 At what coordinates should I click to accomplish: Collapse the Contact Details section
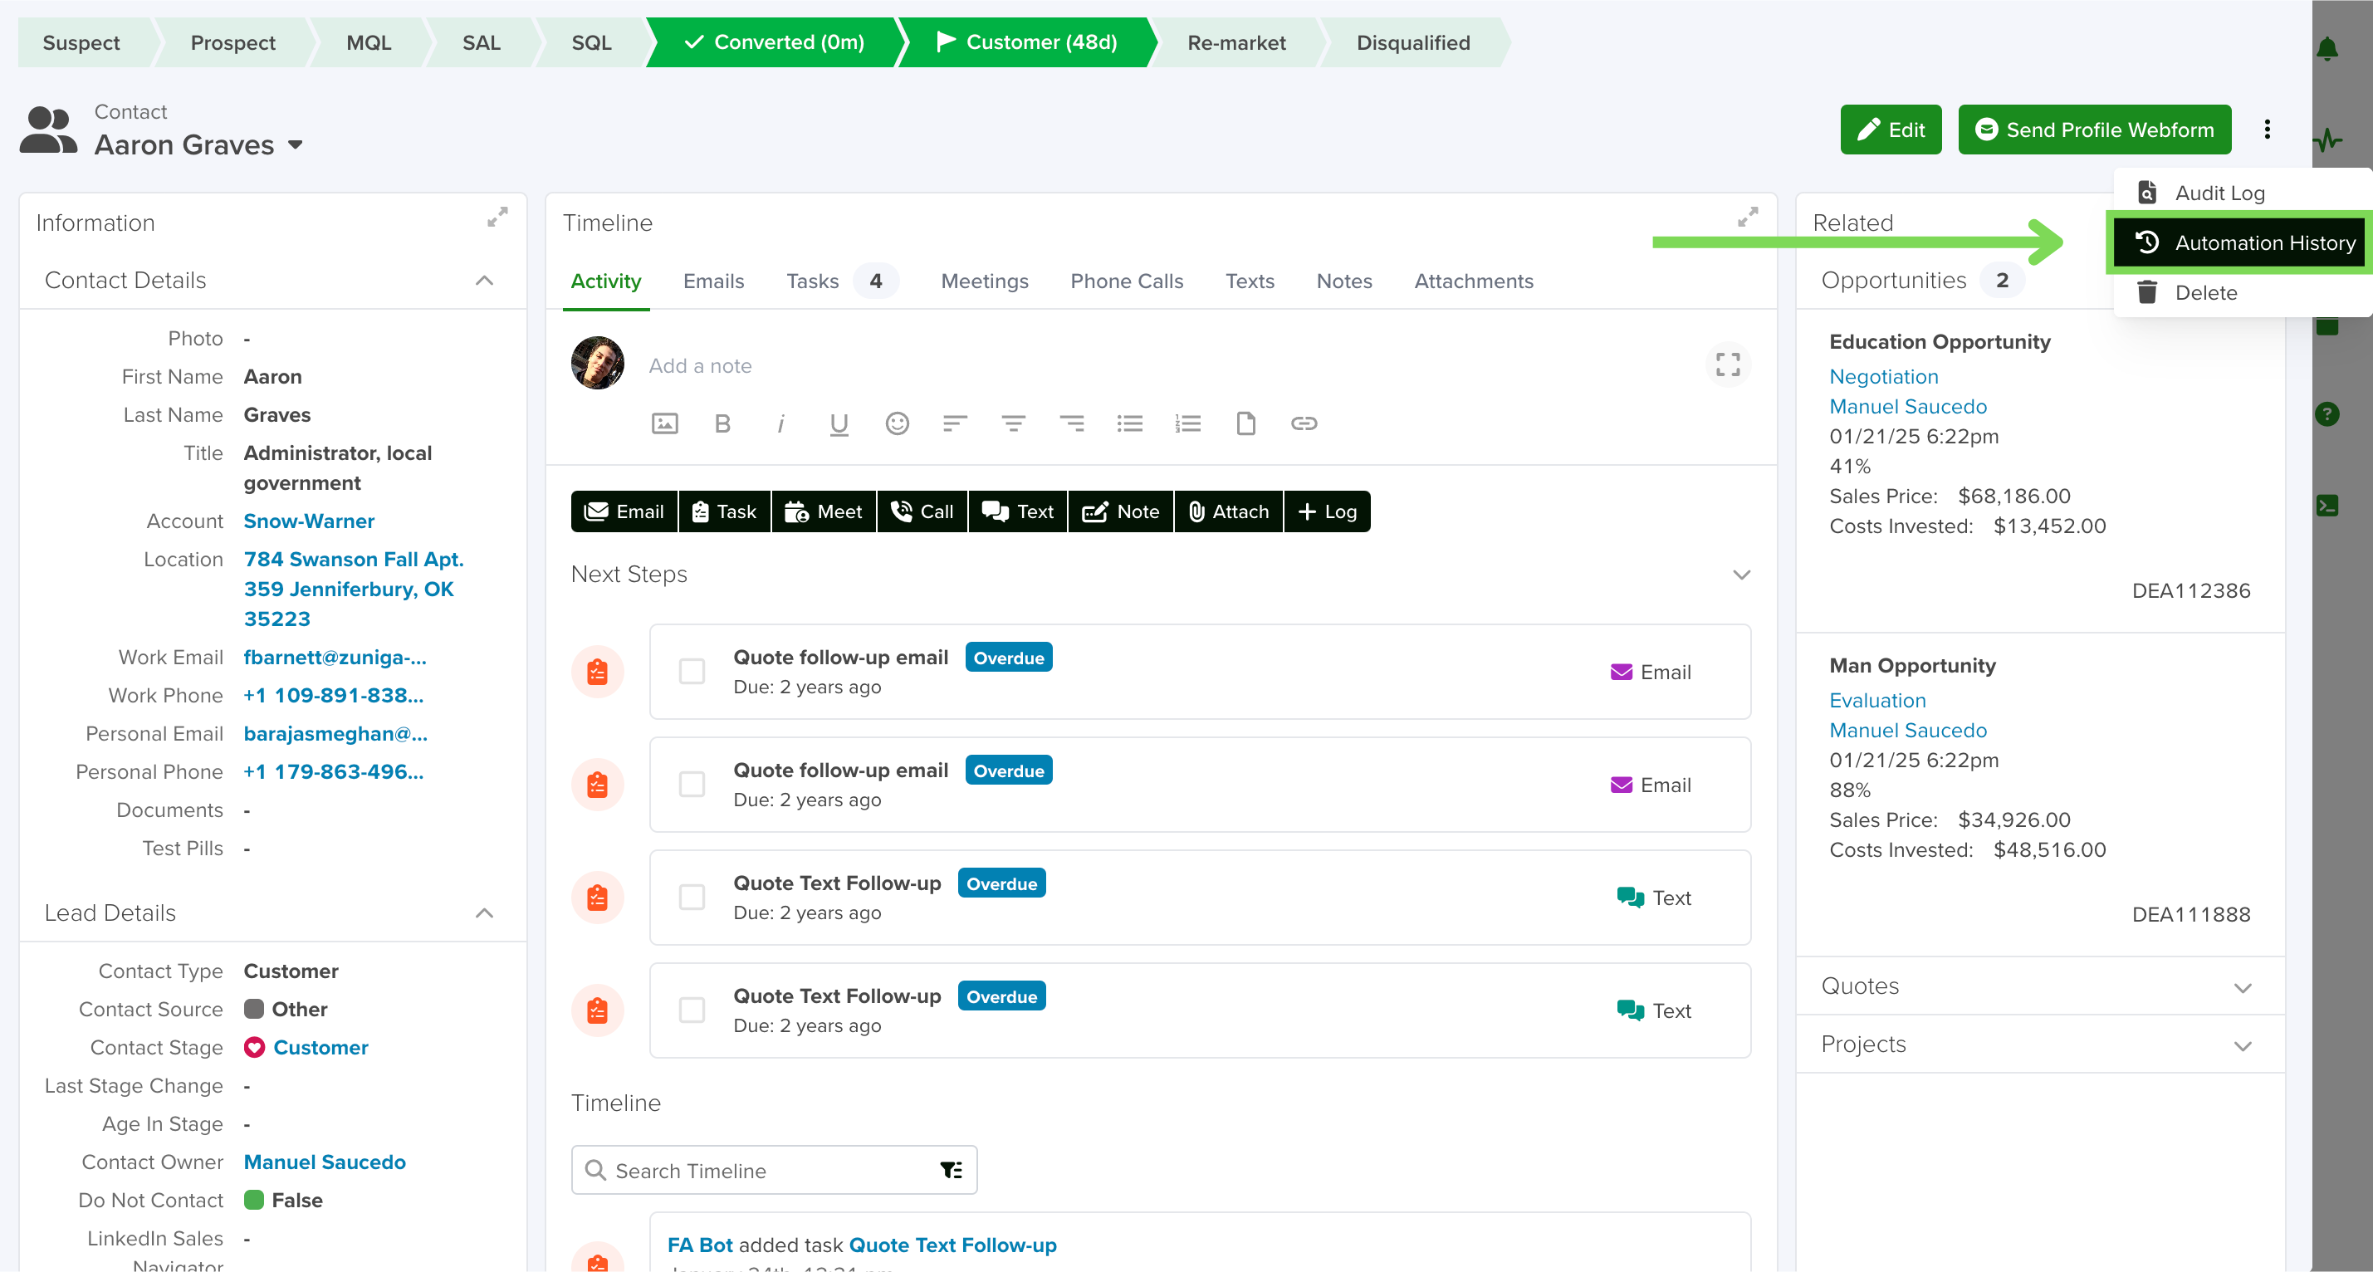click(485, 280)
